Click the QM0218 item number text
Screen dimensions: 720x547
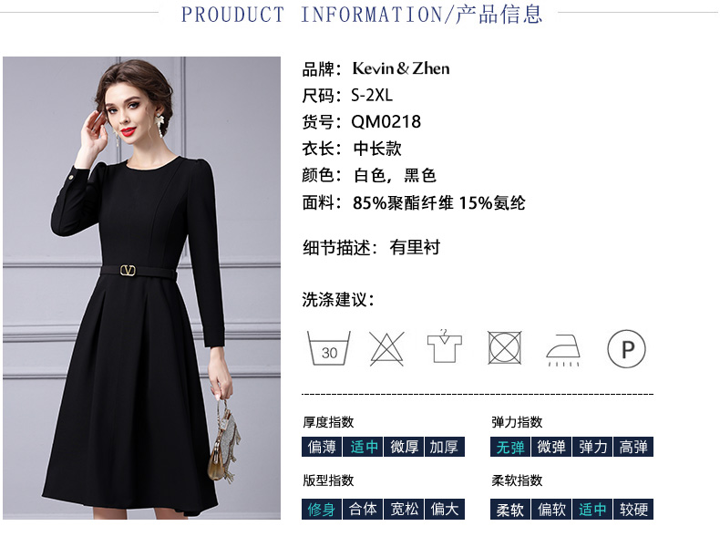[386, 122]
